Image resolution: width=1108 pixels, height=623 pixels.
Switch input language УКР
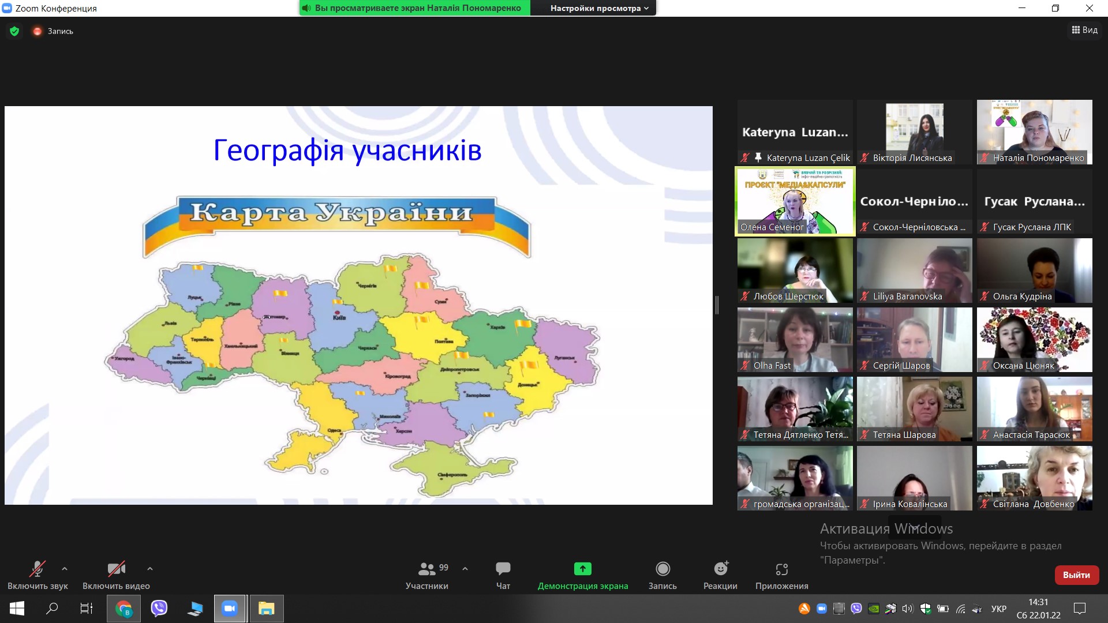[x=999, y=609]
